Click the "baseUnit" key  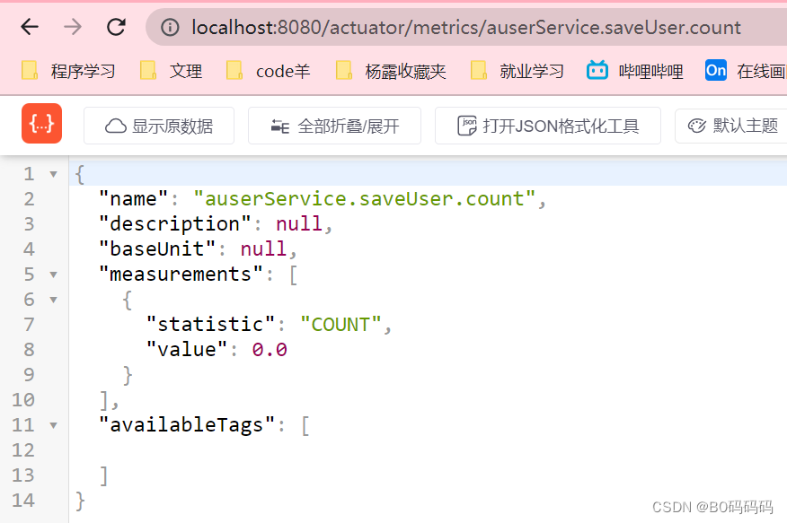click(157, 249)
